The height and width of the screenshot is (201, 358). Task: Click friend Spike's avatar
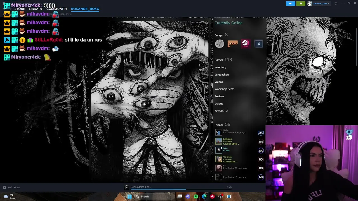(x=219, y=133)
